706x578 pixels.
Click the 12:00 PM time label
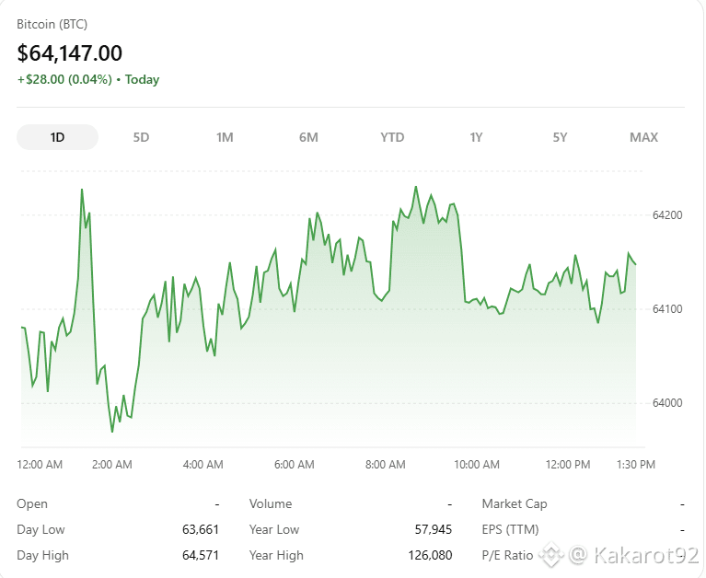point(568,465)
